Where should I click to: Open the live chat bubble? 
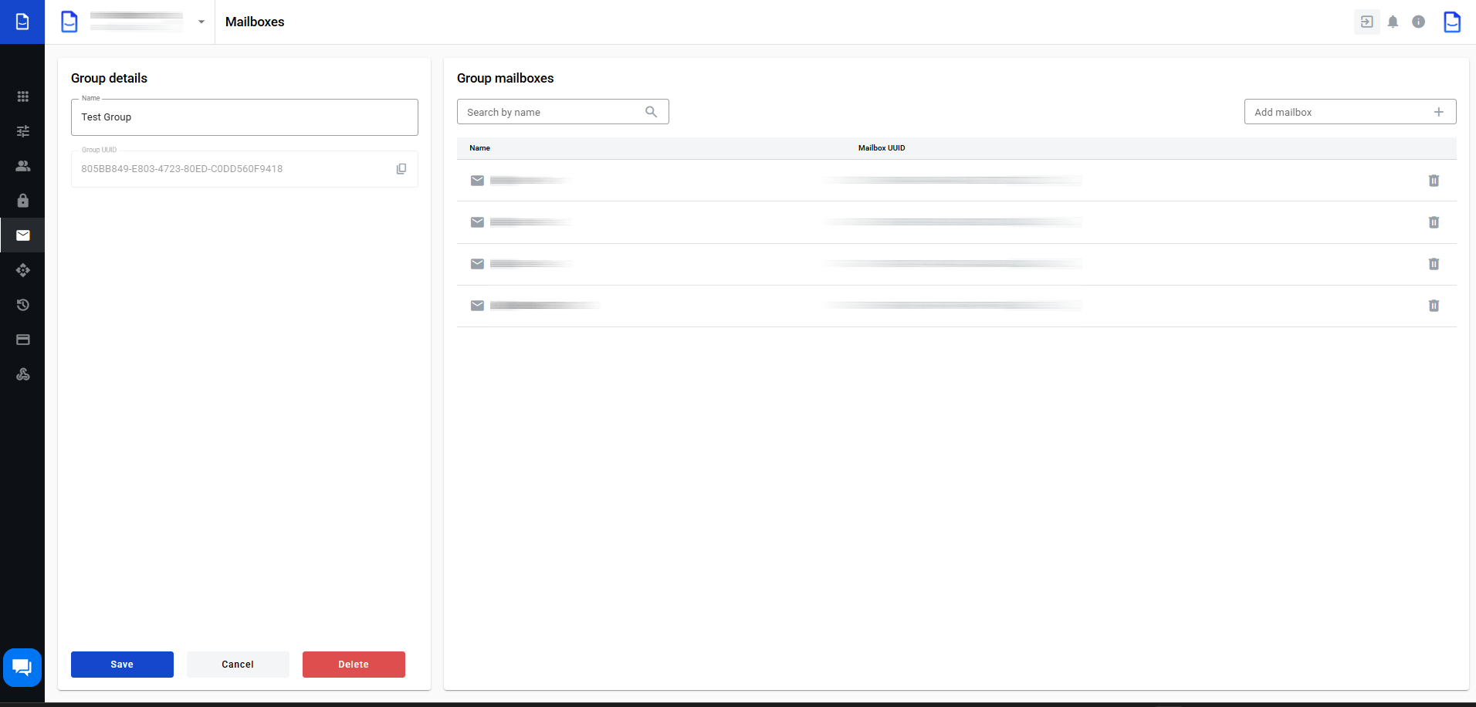pos(22,667)
